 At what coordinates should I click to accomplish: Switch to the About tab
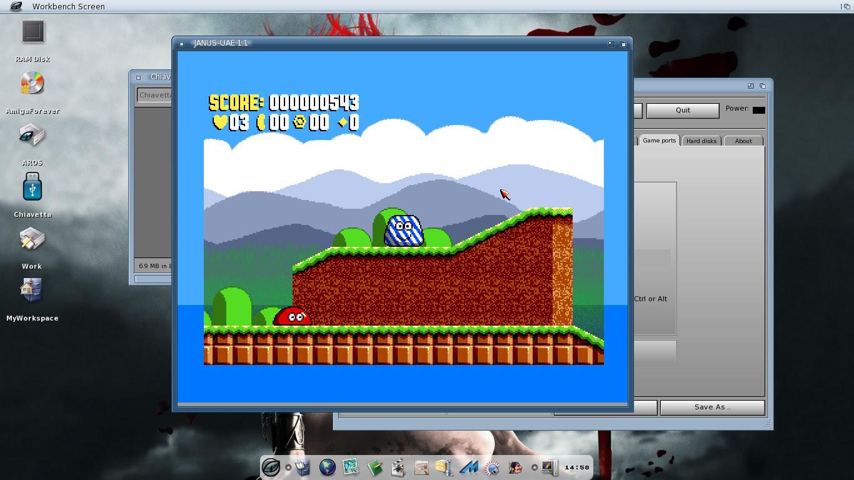743,141
